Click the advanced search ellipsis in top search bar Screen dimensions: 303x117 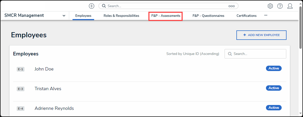[231, 6]
